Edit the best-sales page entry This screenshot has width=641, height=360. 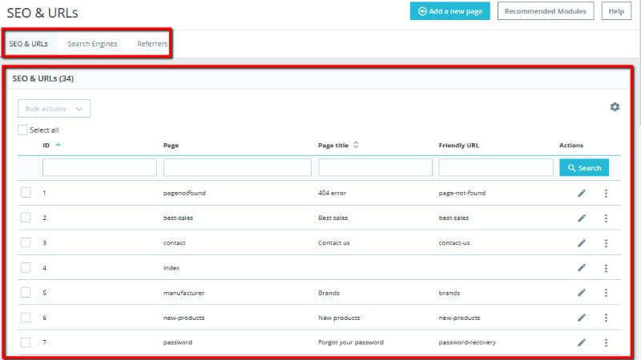[582, 218]
